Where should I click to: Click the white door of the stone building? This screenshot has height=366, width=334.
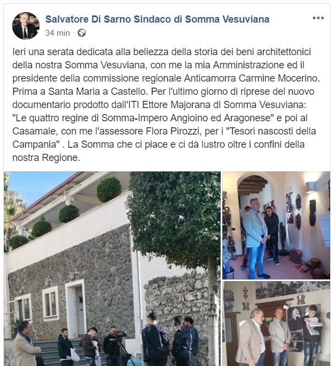pos(79,309)
